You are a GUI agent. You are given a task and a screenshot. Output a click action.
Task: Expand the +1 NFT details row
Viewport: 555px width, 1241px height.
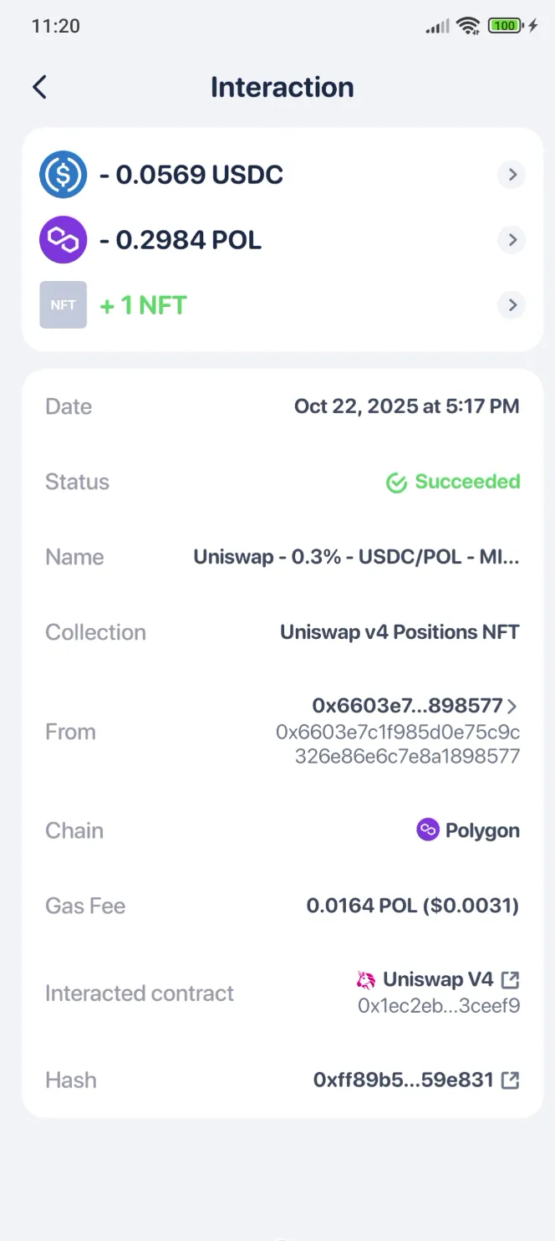511,304
